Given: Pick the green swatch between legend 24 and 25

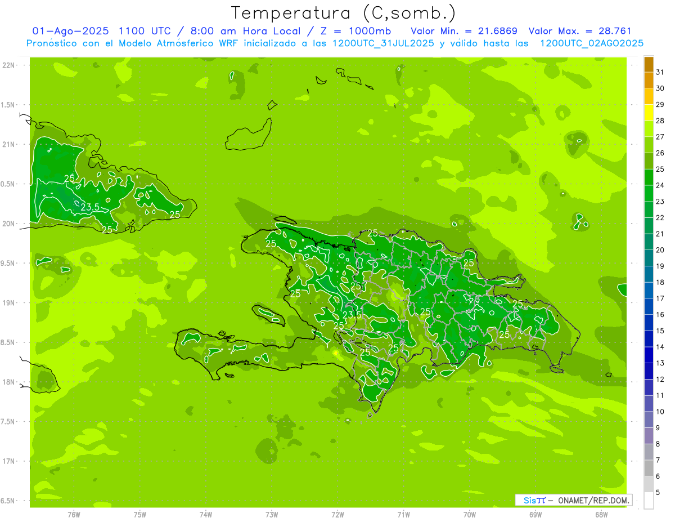Looking at the screenshot, I should click(x=649, y=177).
